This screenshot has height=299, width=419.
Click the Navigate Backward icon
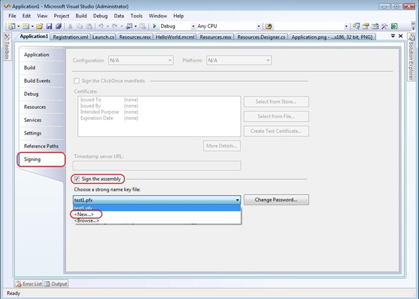[x=130, y=26]
